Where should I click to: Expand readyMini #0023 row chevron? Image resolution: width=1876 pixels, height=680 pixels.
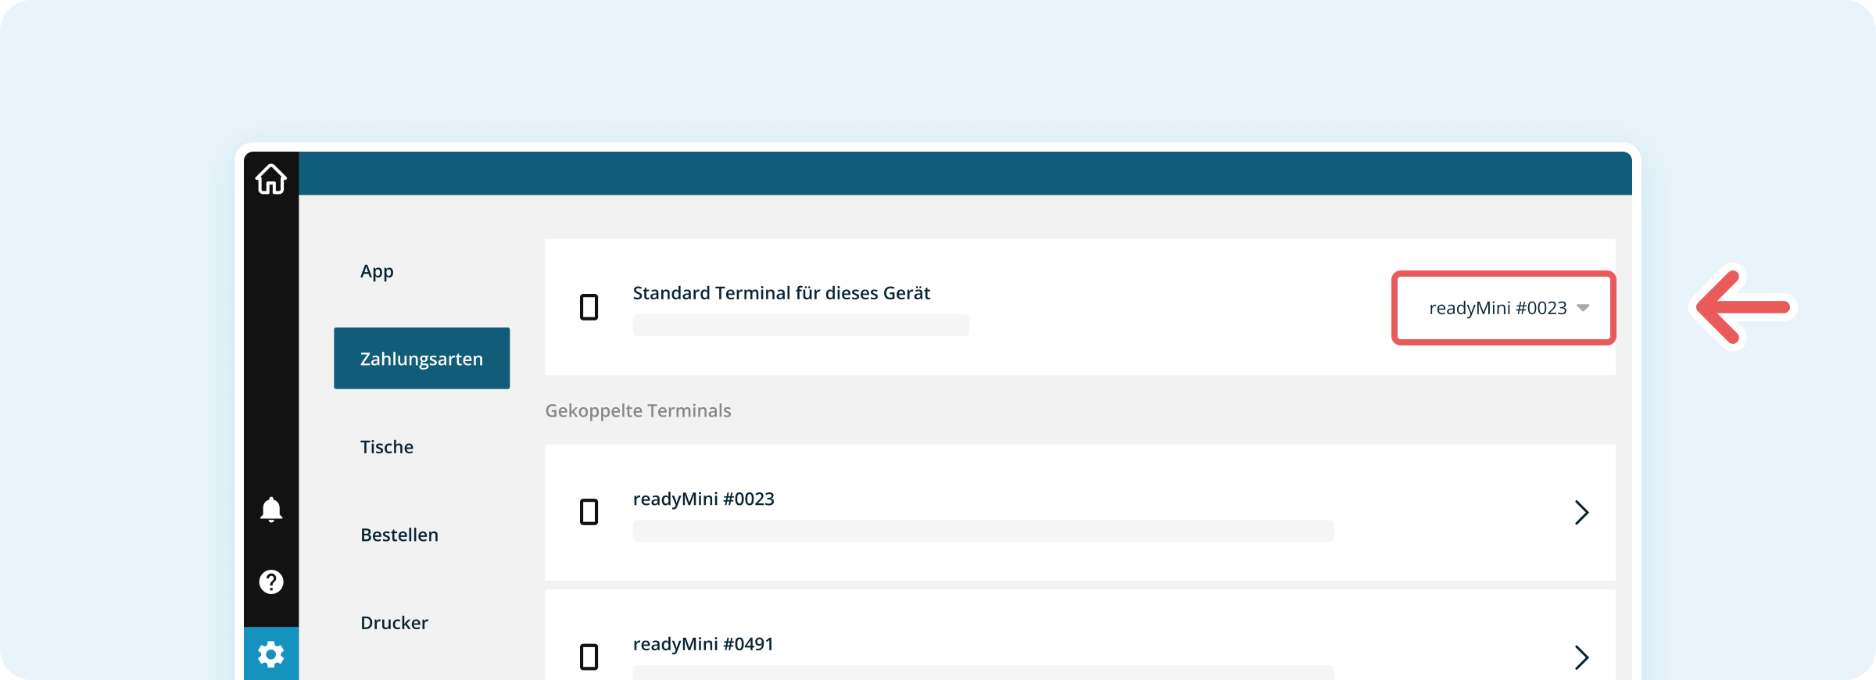pos(1581,512)
